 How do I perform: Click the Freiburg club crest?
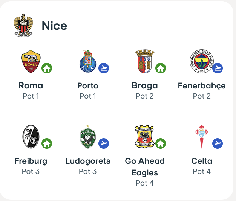point(31,136)
